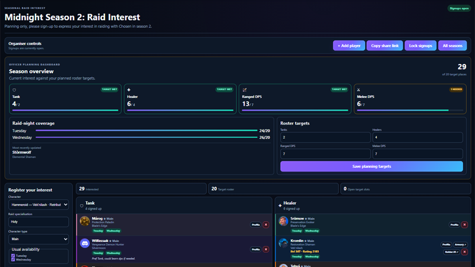The image size is (475, 267).
Task: Remove Srùmuw with the red X
Action: (x=464, y=225)
